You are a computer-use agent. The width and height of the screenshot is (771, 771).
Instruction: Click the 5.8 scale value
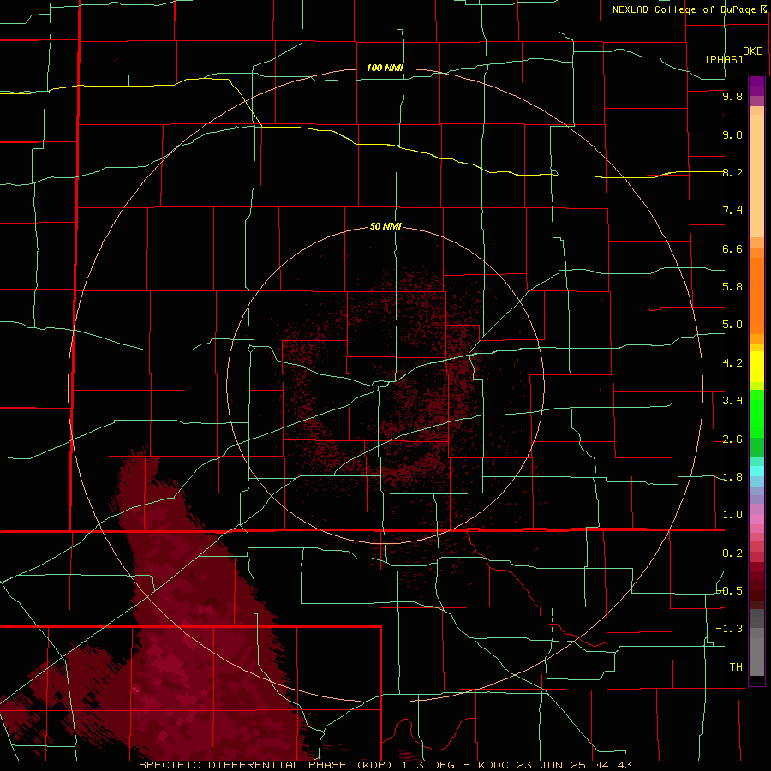(732, 287)
